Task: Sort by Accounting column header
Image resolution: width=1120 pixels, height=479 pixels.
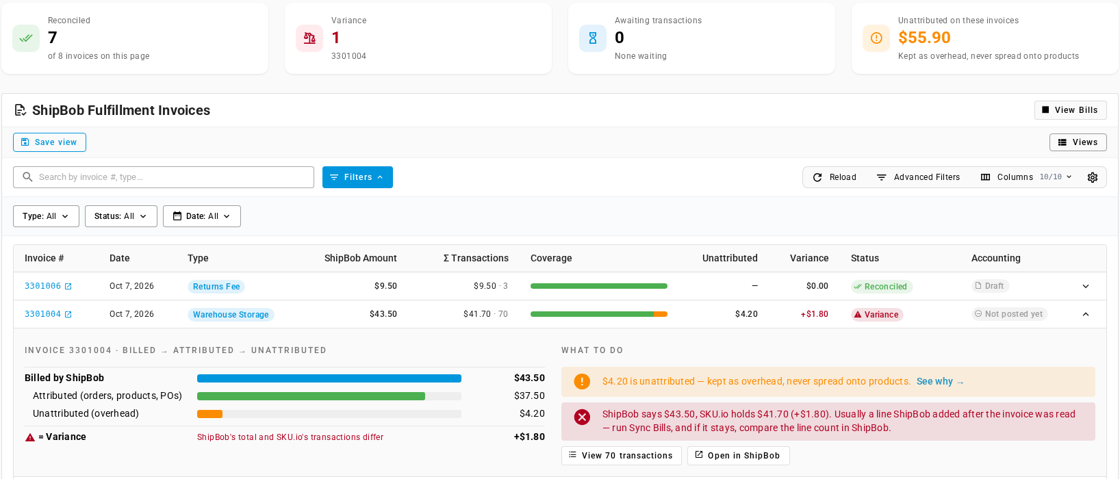Action: click(x=995, y=259)
